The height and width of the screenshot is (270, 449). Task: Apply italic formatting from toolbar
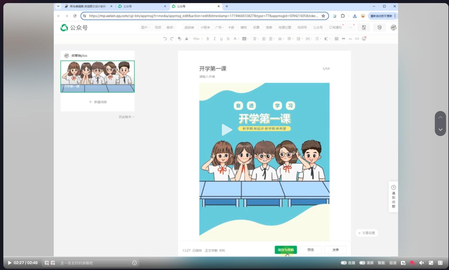click(214, 39)
